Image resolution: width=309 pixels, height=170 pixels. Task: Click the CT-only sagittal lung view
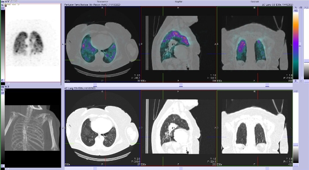click(x=179, y=128)
